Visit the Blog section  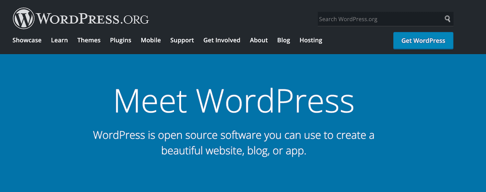(283, 40)
